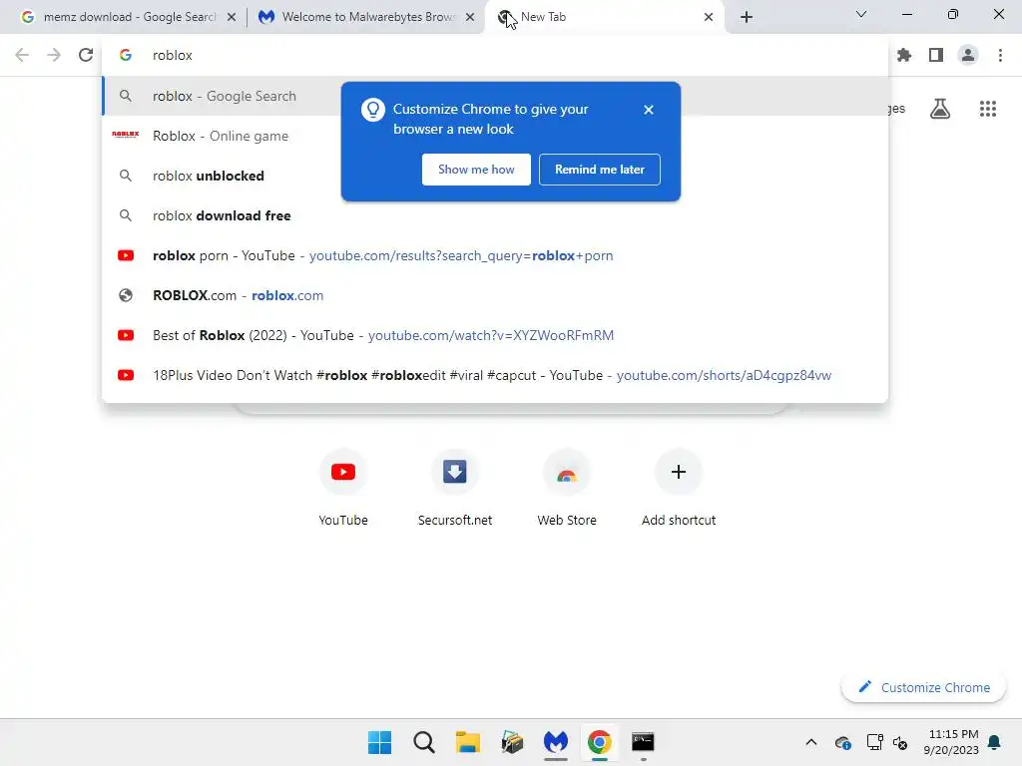Image resolution: width=1022 pixels, height=766 pixels.
Task: Click the browser back arrow
Action: [x=22, y=56]
